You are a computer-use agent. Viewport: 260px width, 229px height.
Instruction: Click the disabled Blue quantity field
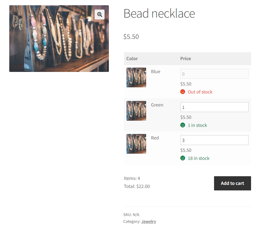point(214,74)
